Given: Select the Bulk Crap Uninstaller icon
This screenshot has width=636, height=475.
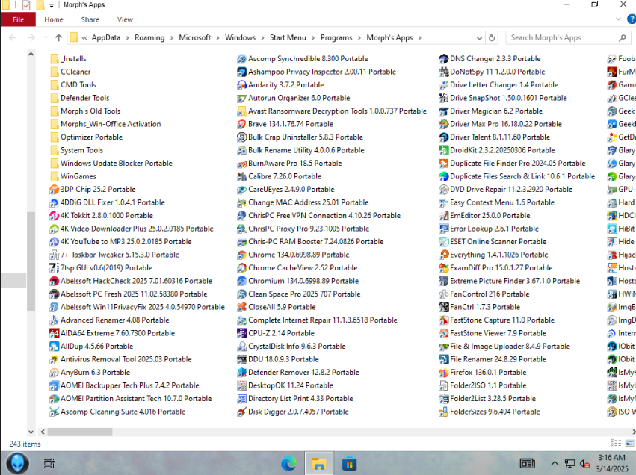Looking at the screenshot, I should click(x=241, y=137).
